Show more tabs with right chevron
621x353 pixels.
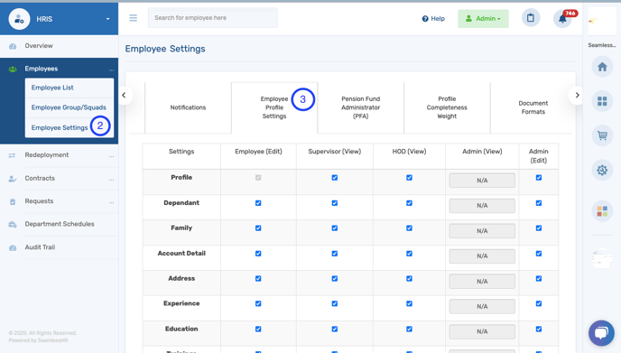[577, 95]
